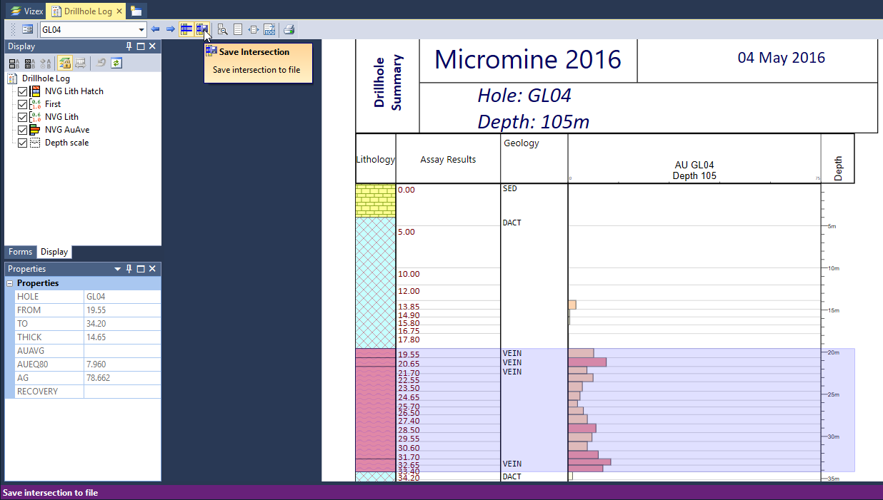Image resolution: width=883 pixels, height=500 pixels.
Task: Print the drillhole log
Action: point(289,29)
